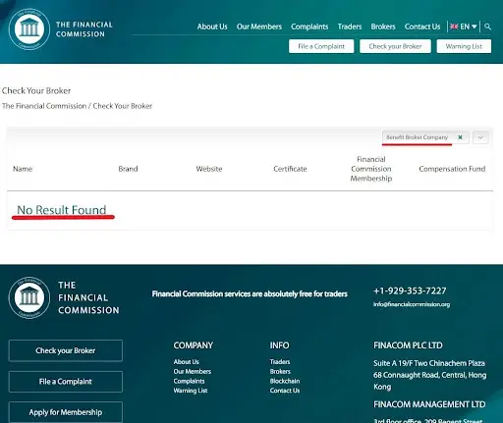The height and width of the screenshot is (423, 503).
Task: Click the Brand column header
Action: [128, 169]
